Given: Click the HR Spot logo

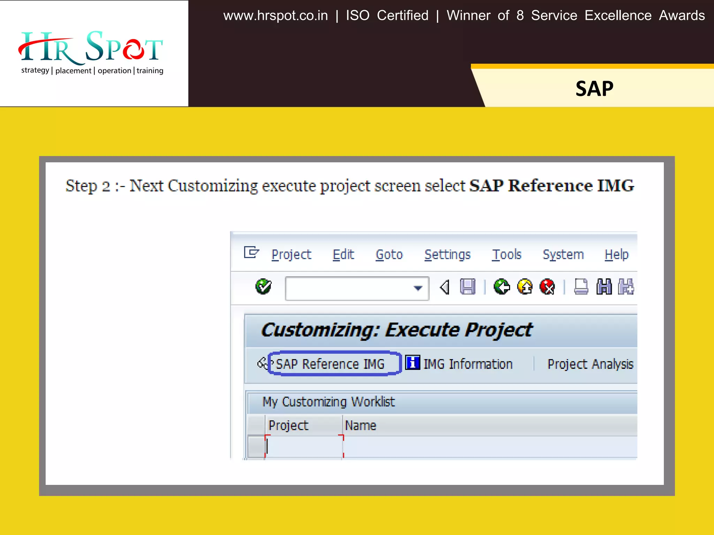Looking at the screenshot, I should [91, 52].
